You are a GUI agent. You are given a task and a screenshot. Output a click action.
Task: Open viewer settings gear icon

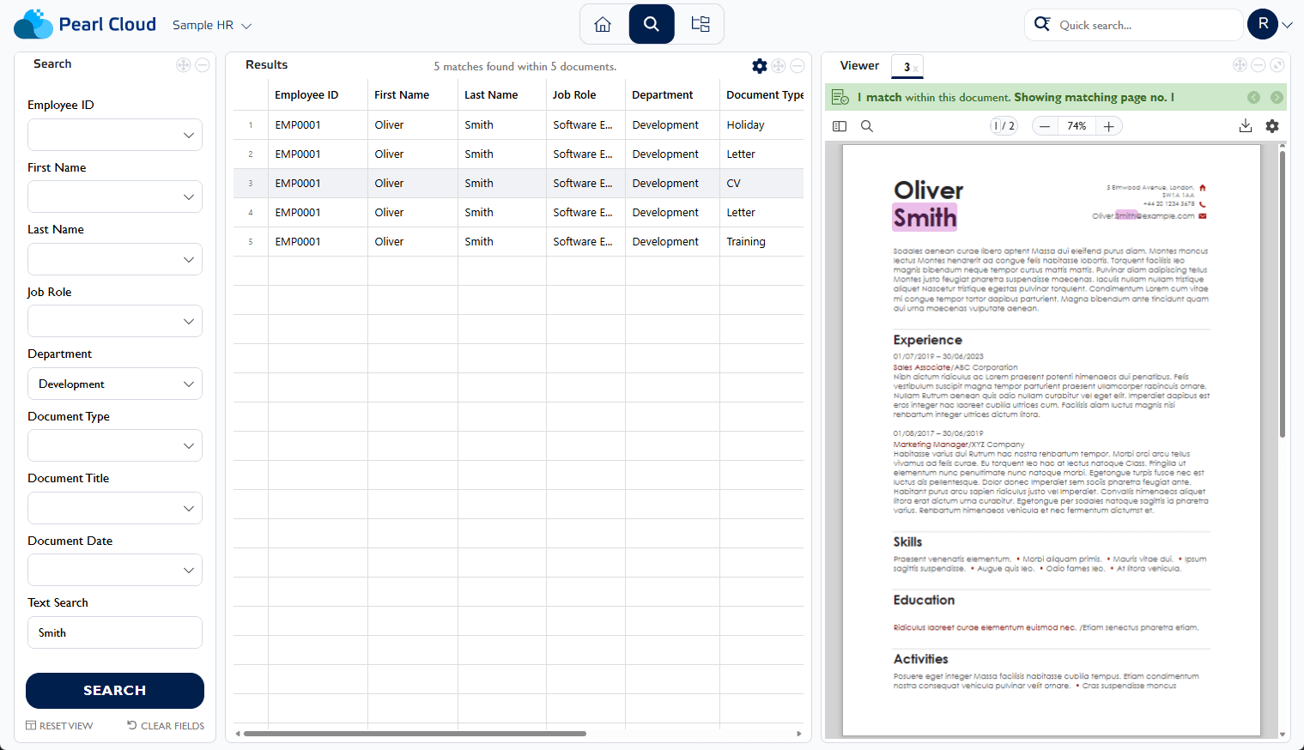pyautogui.click(x=1272, y=126)
